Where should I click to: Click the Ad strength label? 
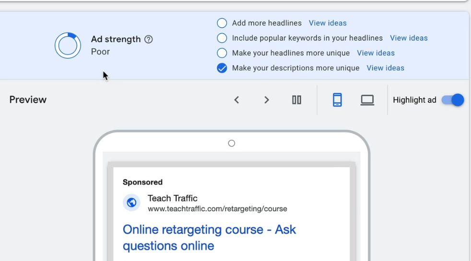(x=116, y=39)
